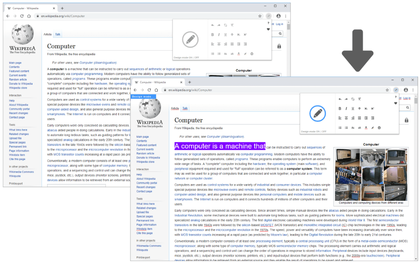Screen dimensions: 420x263
Task: Click Undo arrow in front window popup
Action: pyautogui.click(x=339, y=99)
